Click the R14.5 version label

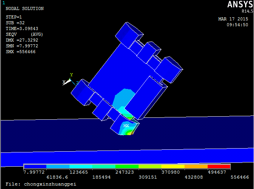click(x=244, y=11)
